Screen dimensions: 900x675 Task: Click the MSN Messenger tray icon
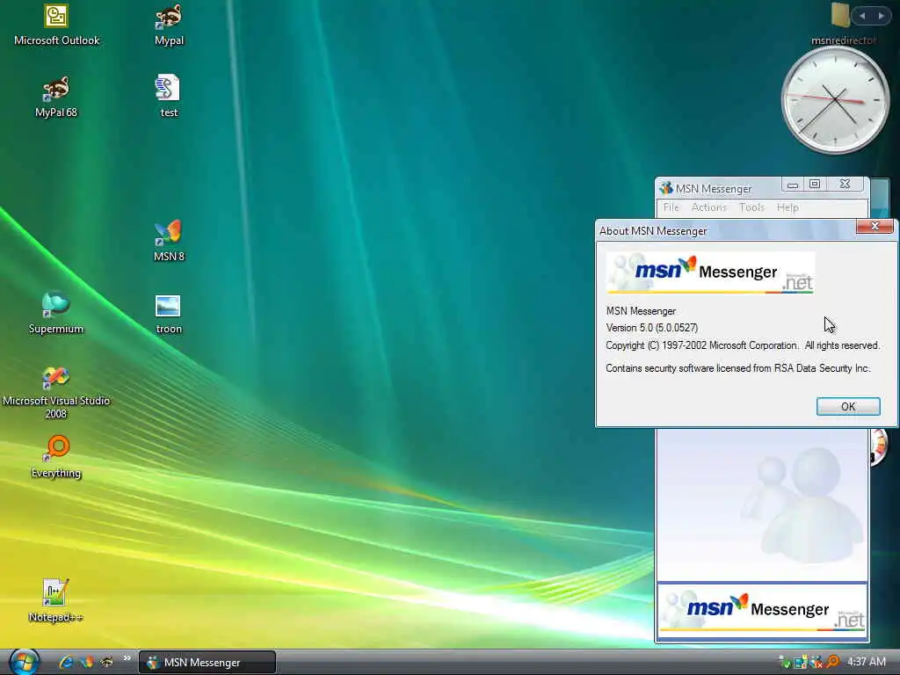817,663
